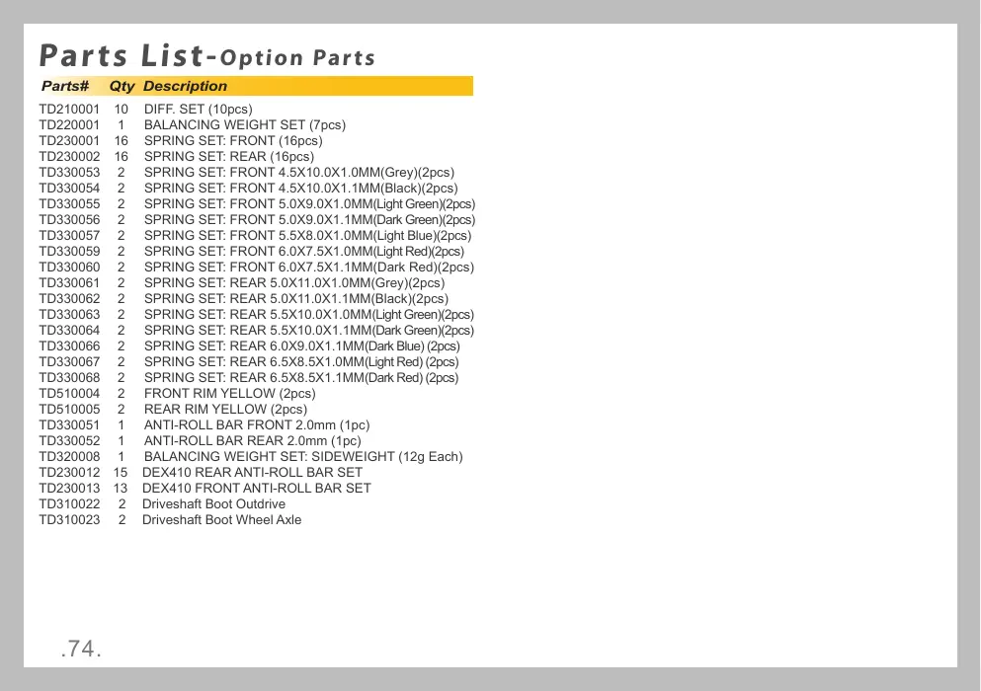981x691 pixels.
Task: Click part number TD330064
Action: 69,330
